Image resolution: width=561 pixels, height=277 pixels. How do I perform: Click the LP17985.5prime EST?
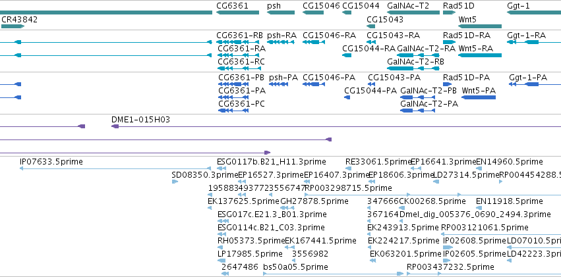(x=221, y=261)
